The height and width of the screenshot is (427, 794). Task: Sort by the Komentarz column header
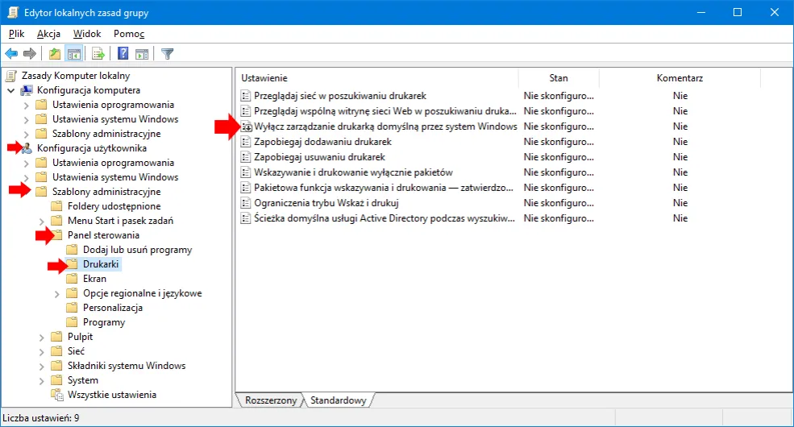(x=680, y=78)
